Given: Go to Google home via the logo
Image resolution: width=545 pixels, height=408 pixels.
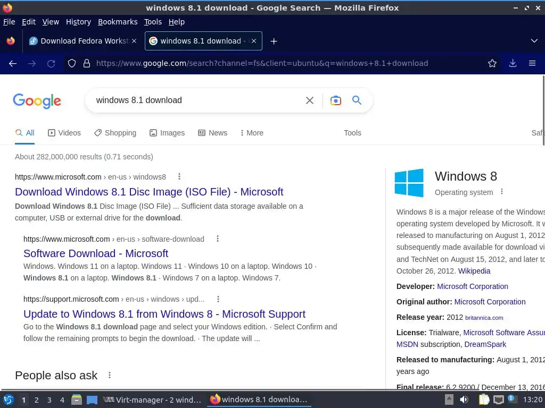Looking at the screenshot, I should point(37,101).
